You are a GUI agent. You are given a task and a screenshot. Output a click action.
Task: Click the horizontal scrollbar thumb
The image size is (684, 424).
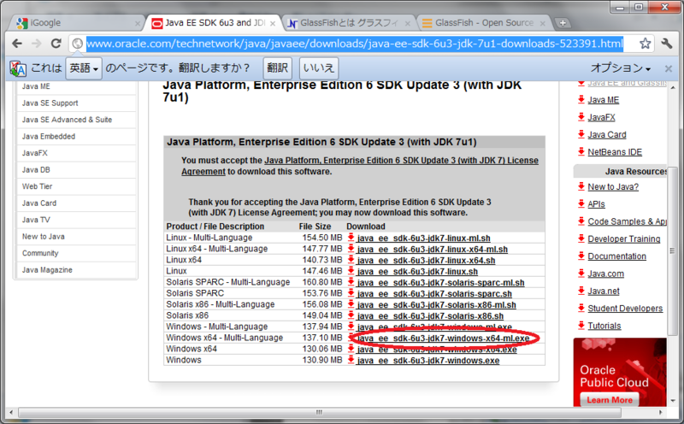(x=318, y=412)
